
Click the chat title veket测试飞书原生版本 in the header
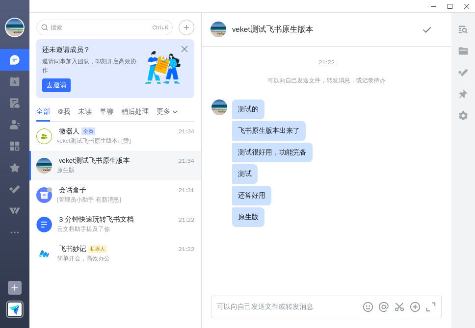click(272, 29)
